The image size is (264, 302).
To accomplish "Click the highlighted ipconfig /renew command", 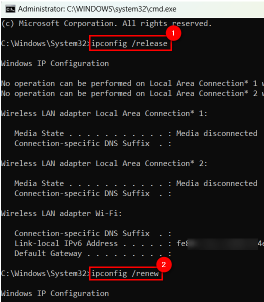I will click(x=126, y=273).
